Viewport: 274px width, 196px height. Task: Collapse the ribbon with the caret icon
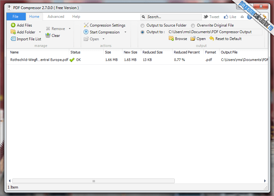point(242,17)
